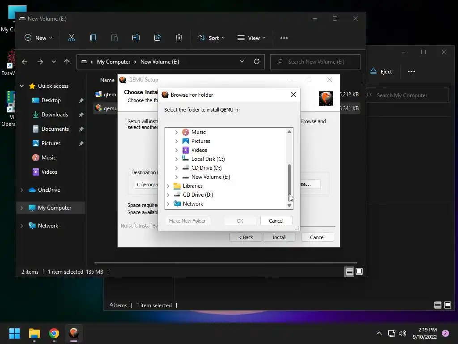The width and height of the screenshot is (458, 344).
Task: Open Windows Start menu
Action: click(14, 333)
